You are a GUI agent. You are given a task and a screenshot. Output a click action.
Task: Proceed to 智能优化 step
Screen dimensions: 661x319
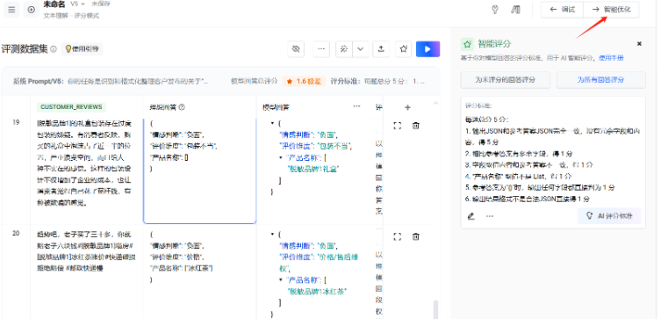pyautogui.click(x=611, y=10)
